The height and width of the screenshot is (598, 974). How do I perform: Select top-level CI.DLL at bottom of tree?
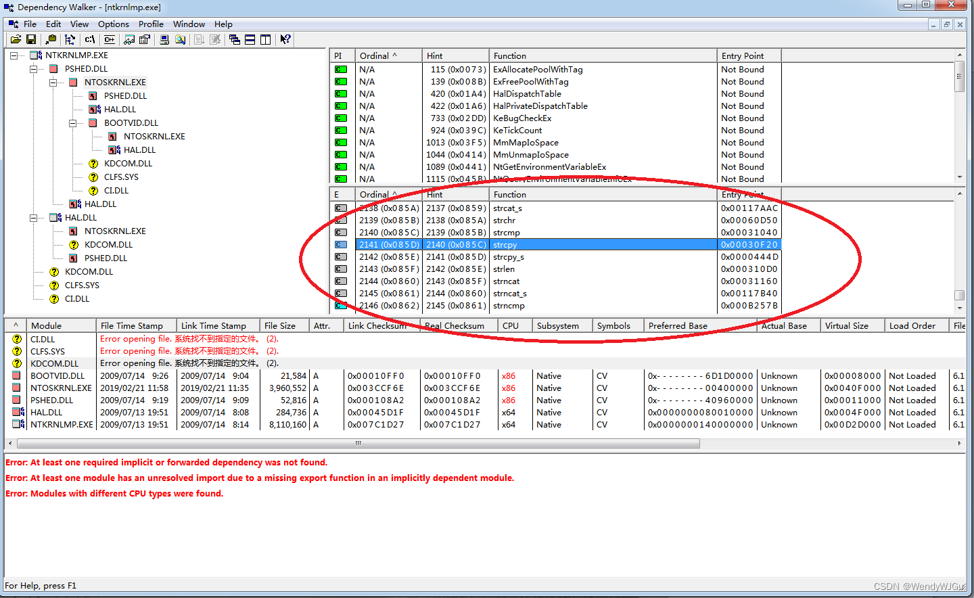[77, 299]
